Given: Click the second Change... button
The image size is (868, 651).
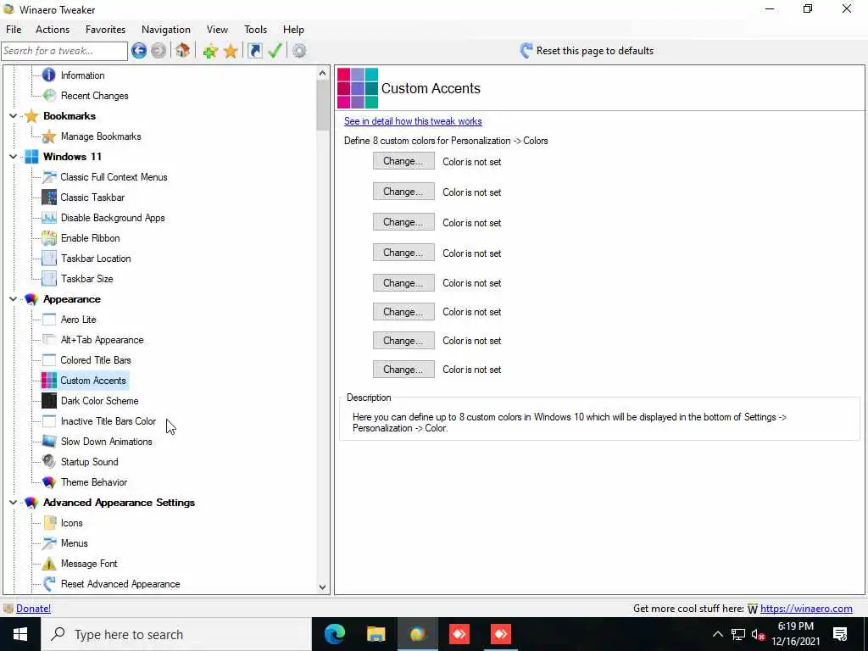Looking at the screenshot, I should 403,192.
